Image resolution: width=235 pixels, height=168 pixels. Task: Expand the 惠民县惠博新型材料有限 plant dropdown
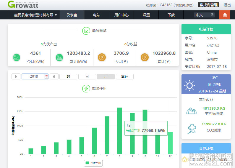tap(35, 15)
